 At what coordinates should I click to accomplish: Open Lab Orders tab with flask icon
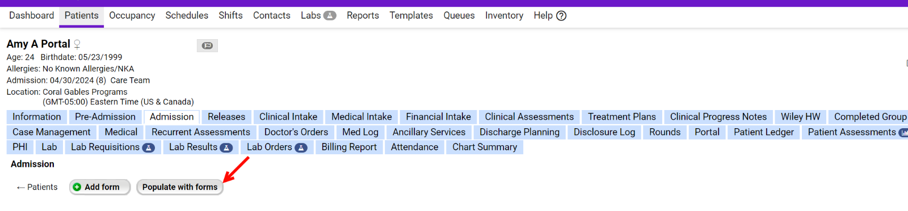277,147
